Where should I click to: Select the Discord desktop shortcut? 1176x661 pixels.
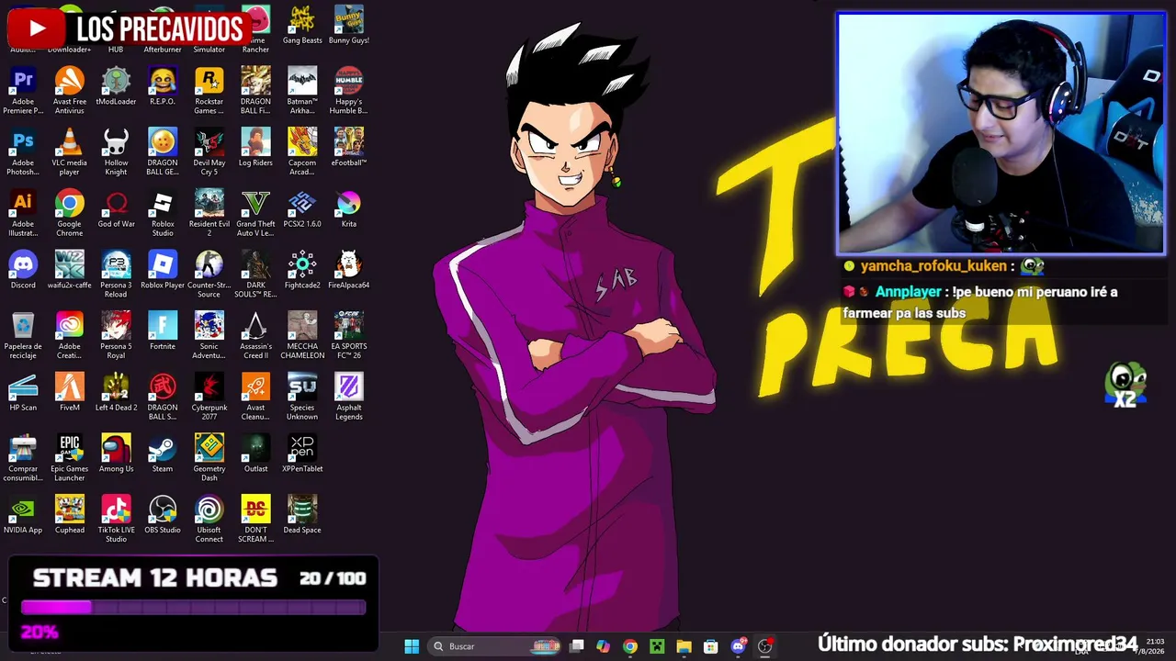click(23, 271)
